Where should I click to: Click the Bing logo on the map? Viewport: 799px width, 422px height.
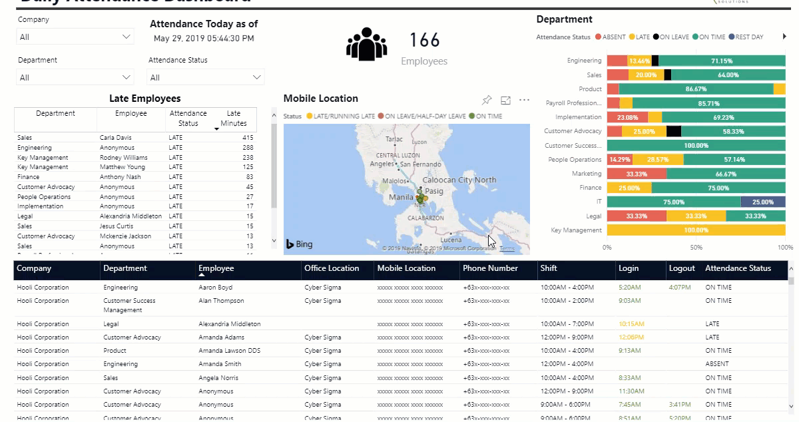pyautogui.click(x=299, y=244)
